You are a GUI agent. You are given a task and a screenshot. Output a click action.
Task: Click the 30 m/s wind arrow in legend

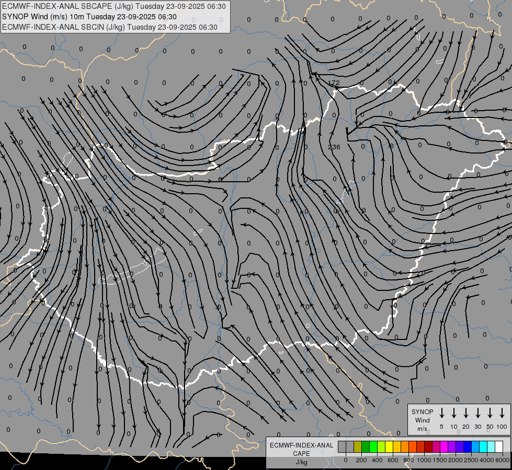(477, 413)
